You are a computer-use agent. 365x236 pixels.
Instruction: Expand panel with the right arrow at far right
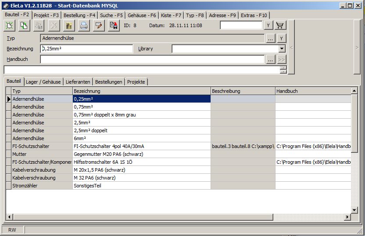pos(357,47)
